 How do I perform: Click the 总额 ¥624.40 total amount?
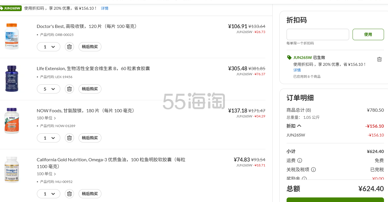[371, 189]
